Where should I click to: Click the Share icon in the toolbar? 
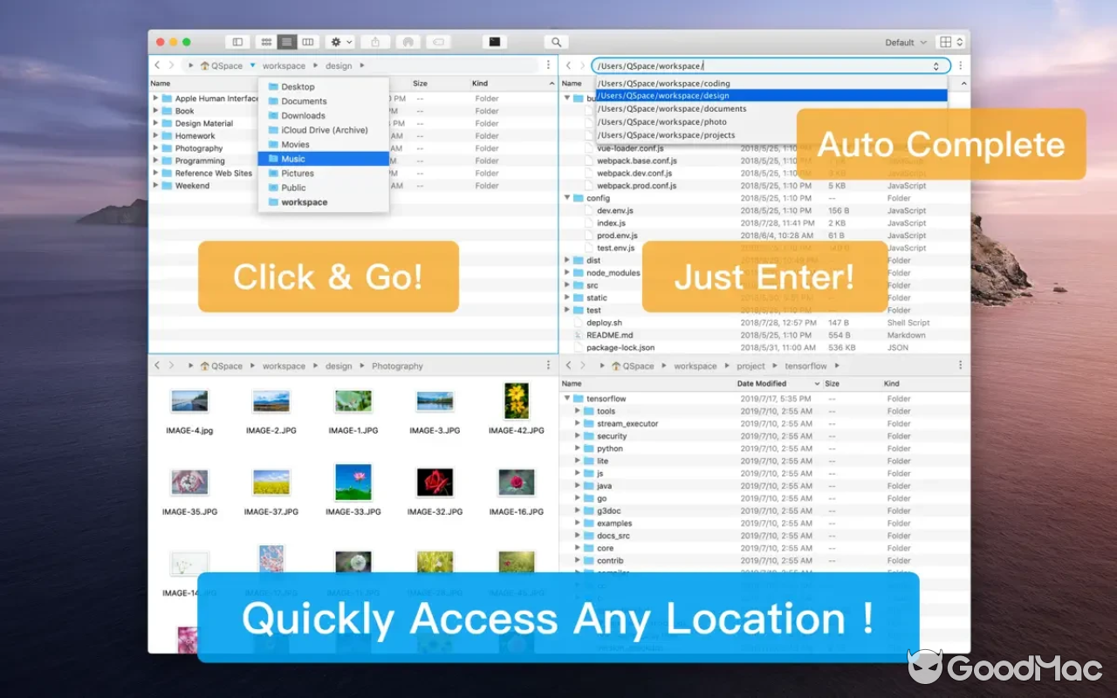(x=374, y=41)
